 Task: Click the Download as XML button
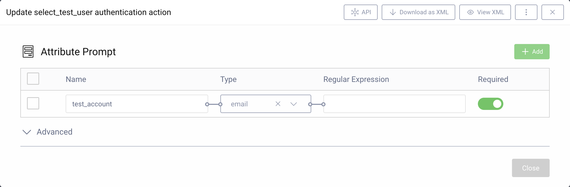coord(418,12)
